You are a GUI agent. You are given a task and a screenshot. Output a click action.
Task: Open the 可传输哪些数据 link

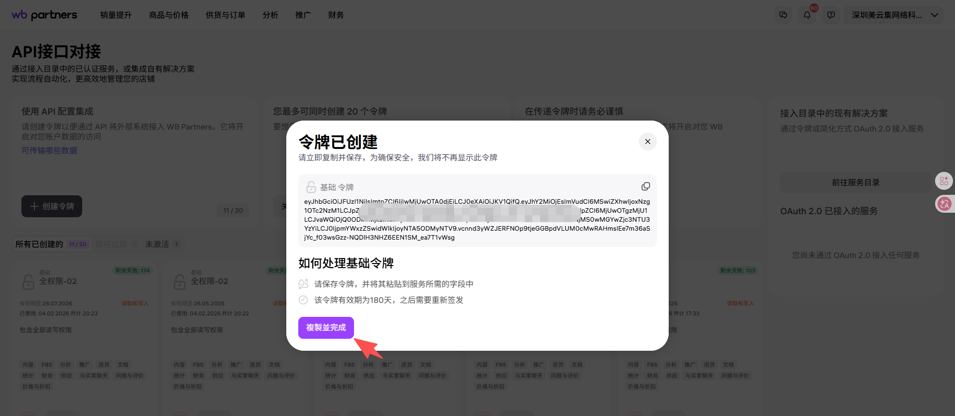49,150
